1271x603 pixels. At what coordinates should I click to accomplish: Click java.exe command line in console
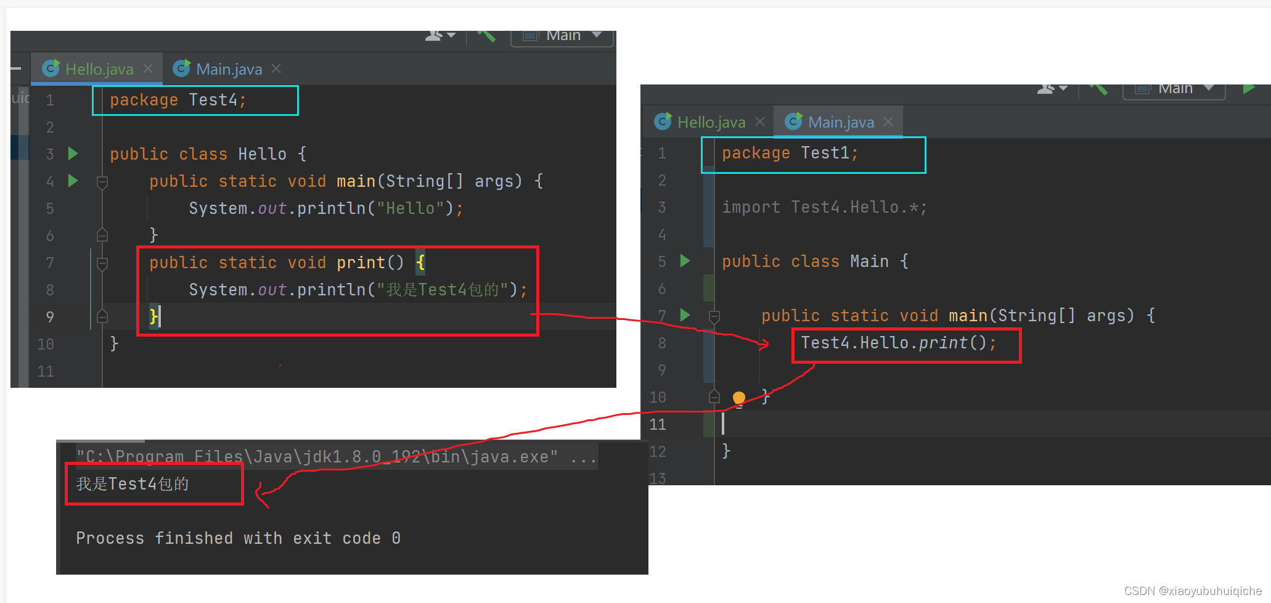(x=336, y=457)
